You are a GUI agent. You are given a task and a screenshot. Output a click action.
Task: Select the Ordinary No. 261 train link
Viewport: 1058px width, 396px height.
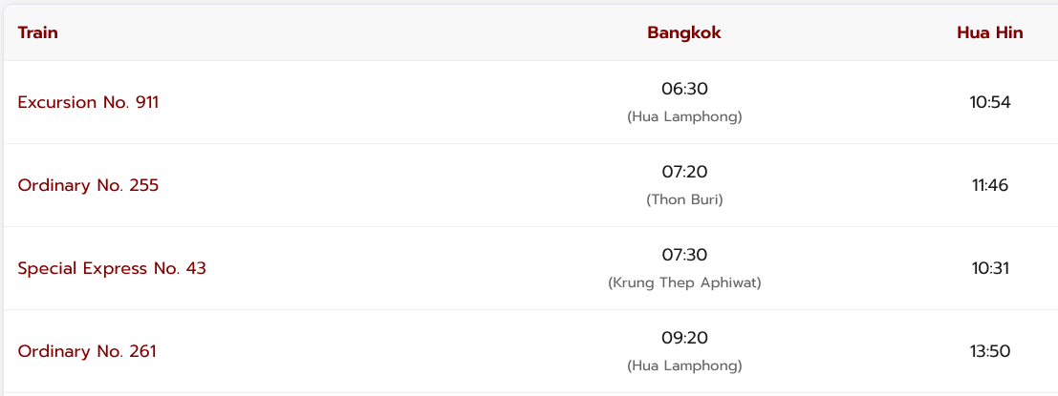87,351
